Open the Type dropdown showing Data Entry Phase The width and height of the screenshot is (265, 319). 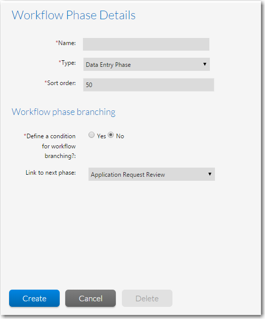click(146, 64)
